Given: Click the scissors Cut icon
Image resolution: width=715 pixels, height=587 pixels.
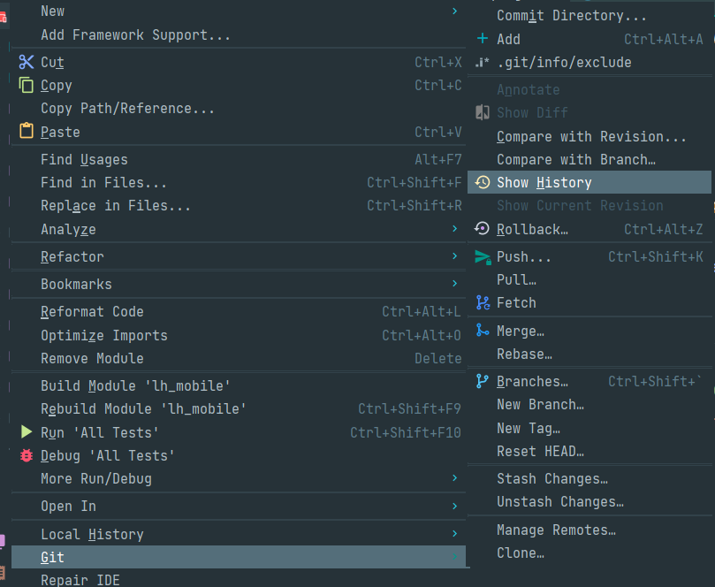Looking at the screenshot, I should [26, 62].
